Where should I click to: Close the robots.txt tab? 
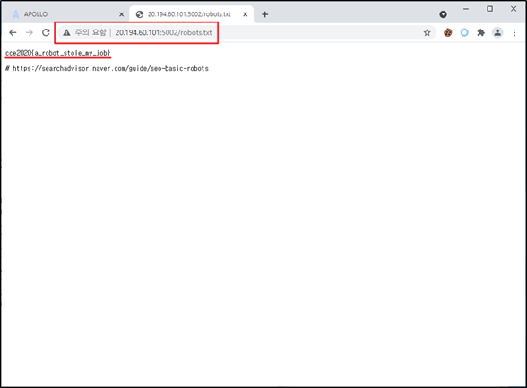click(246, 14)
